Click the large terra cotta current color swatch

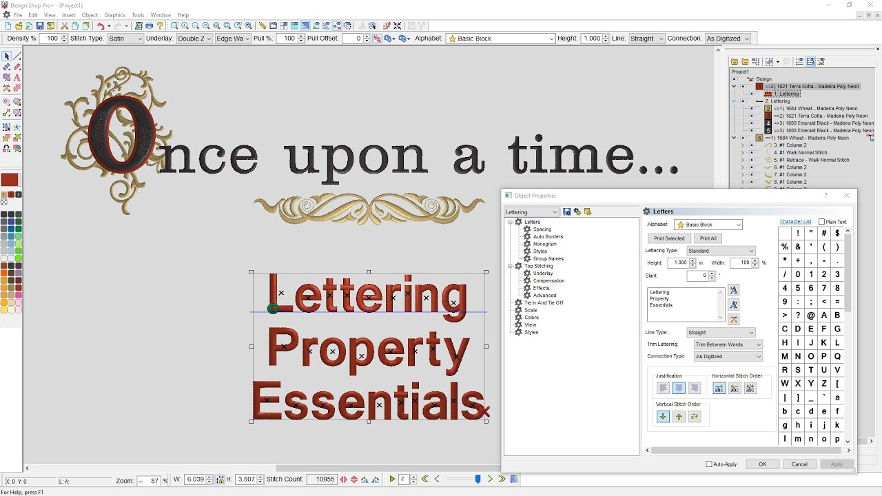pyautogui.click(x=9, y=180)
